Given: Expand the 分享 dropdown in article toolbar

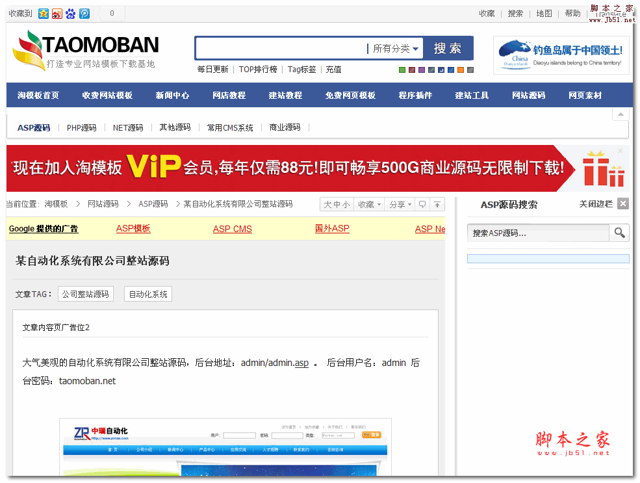Looking at the screenshot, I should click(x=400, y=204).
